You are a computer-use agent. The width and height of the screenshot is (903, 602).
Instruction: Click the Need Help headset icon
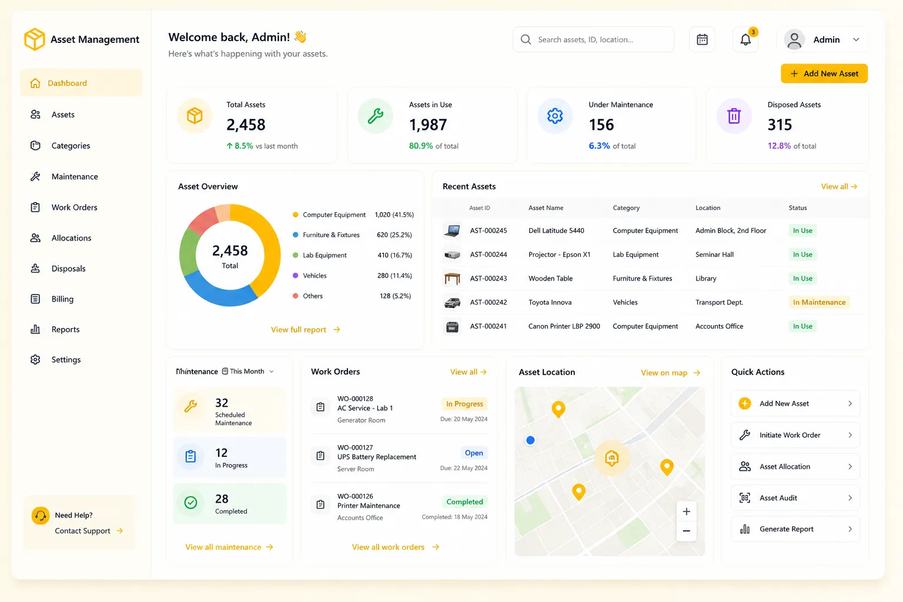pos(41,516)
